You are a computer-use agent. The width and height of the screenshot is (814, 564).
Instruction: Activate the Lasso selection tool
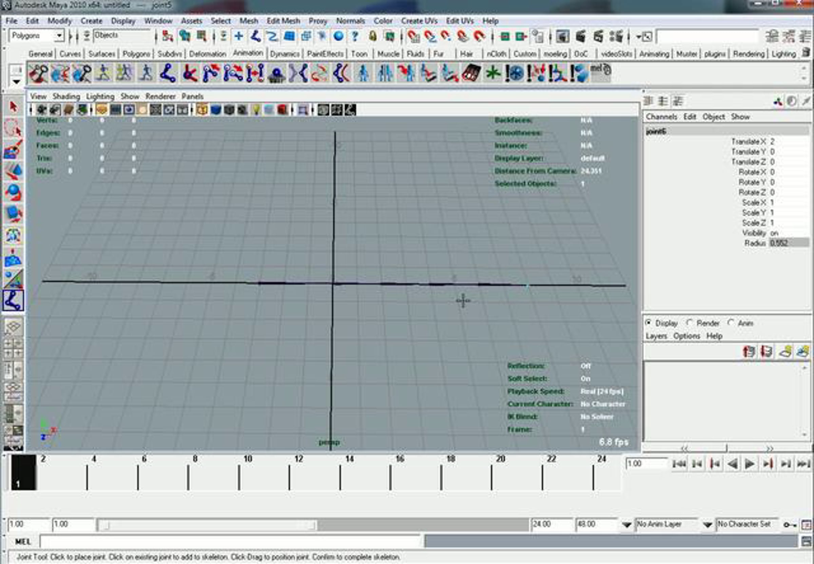pyautogui.click(x=13, y=128)
